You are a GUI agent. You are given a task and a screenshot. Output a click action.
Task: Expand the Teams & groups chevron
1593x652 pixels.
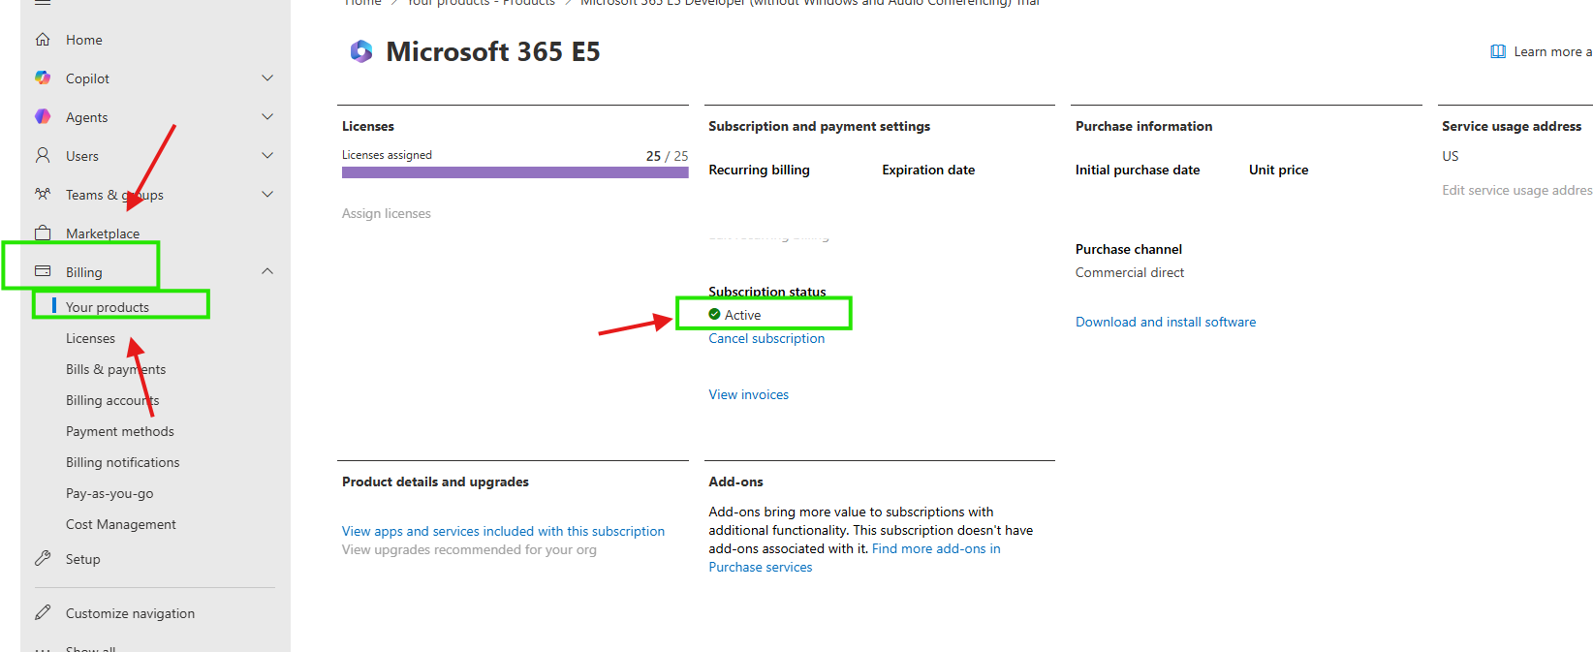267,194
